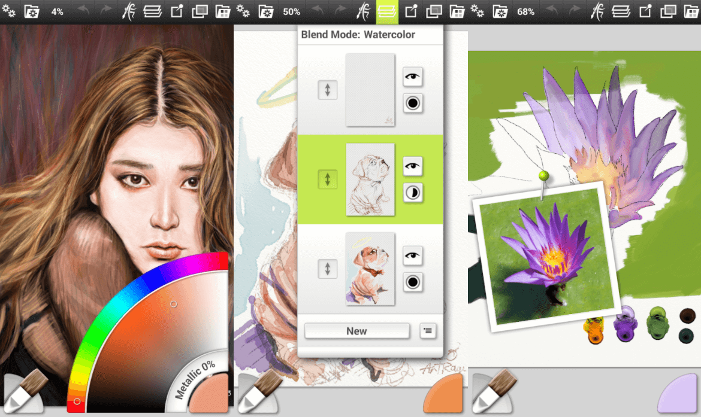Click the New layer button
Screen dimensions: 701x417
coord(356,331)
